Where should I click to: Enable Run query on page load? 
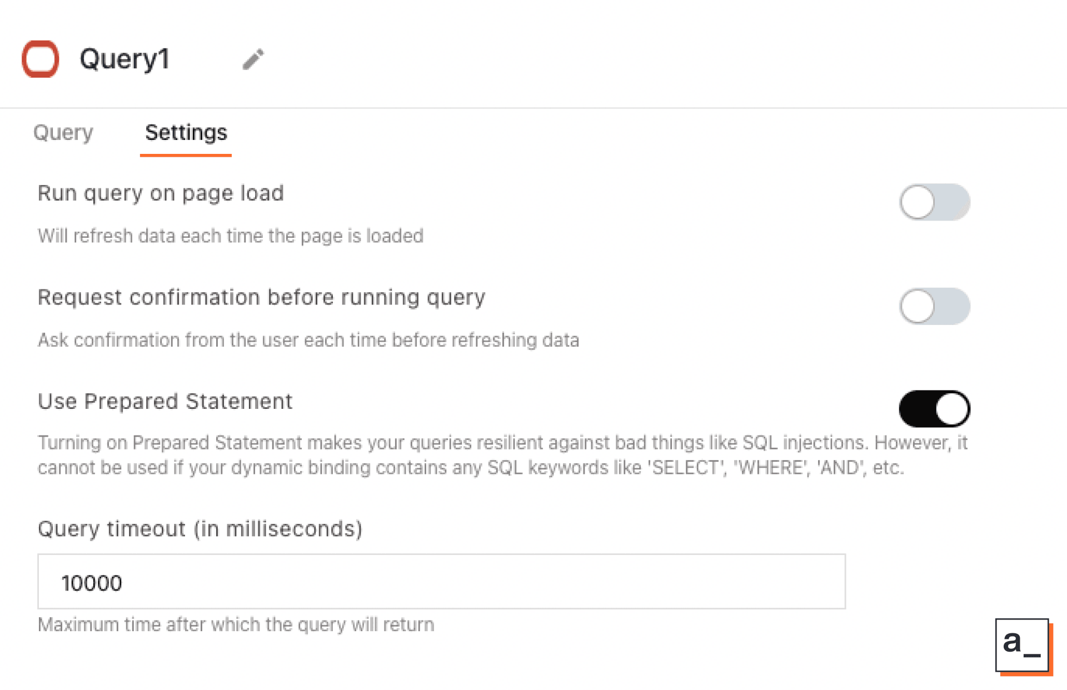935,202
